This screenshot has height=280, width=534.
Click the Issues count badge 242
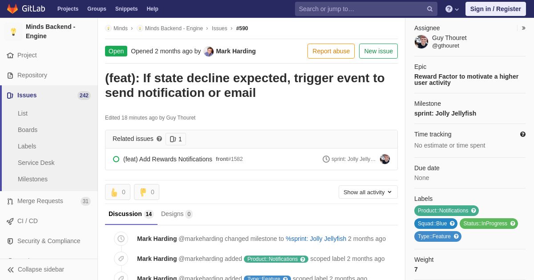[84, 96]
